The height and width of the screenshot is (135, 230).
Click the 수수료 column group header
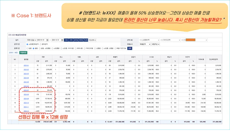tap(151, 57)
